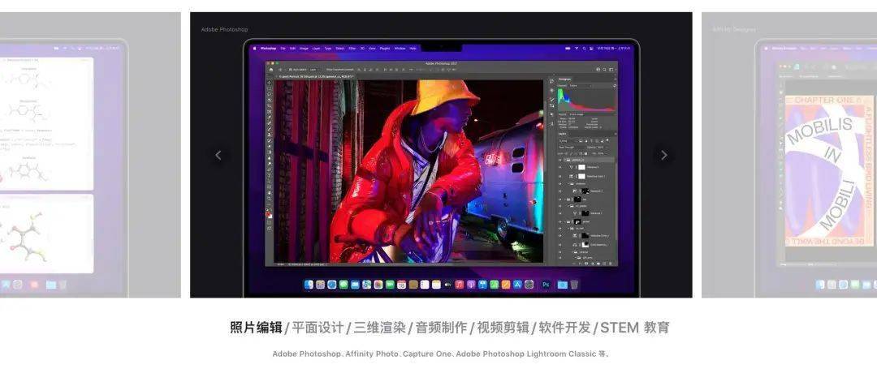Open Safari from the dock
Screen dimensions: 877x369
(331, 284)
